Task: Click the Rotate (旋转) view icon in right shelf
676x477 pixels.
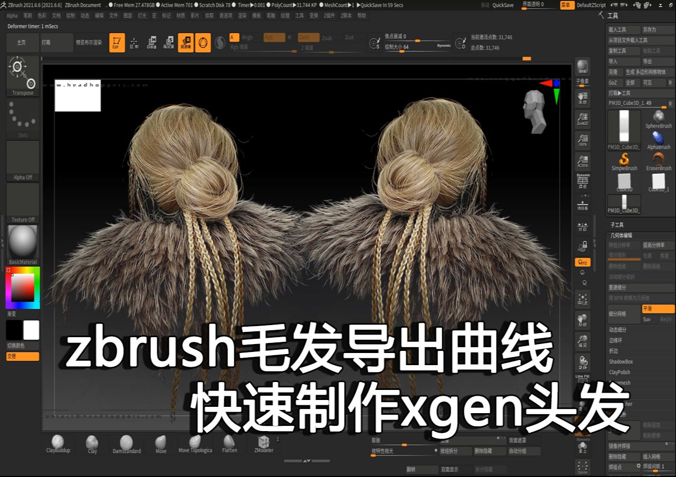Action: click(583, 362)
